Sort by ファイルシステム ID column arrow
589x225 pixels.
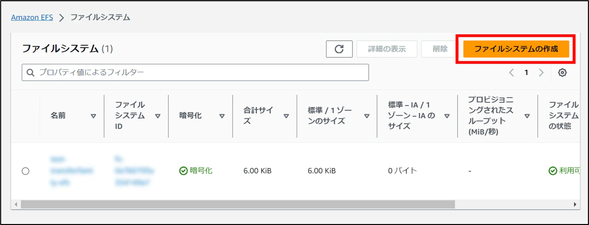[158, 116]
